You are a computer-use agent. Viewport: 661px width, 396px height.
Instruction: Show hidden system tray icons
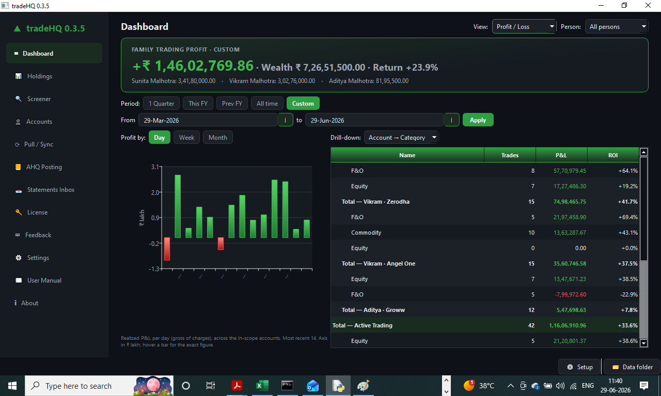[x=510, y=386]
